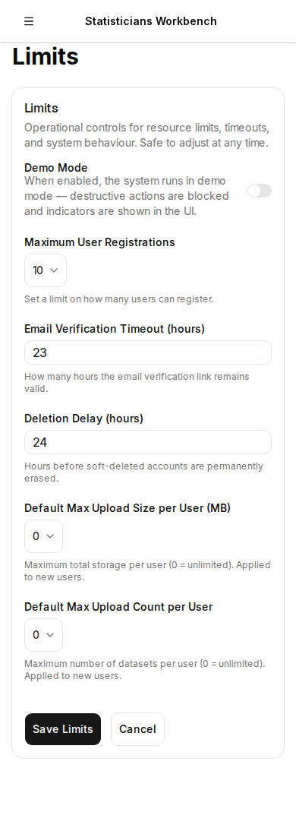Cancel the limits changes

(x=137, y=729)
